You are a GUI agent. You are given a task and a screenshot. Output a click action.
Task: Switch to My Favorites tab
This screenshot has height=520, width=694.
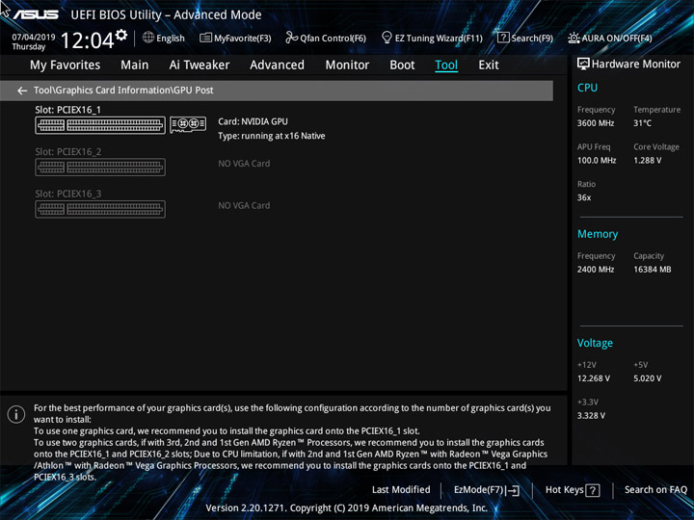click(66, 65)
